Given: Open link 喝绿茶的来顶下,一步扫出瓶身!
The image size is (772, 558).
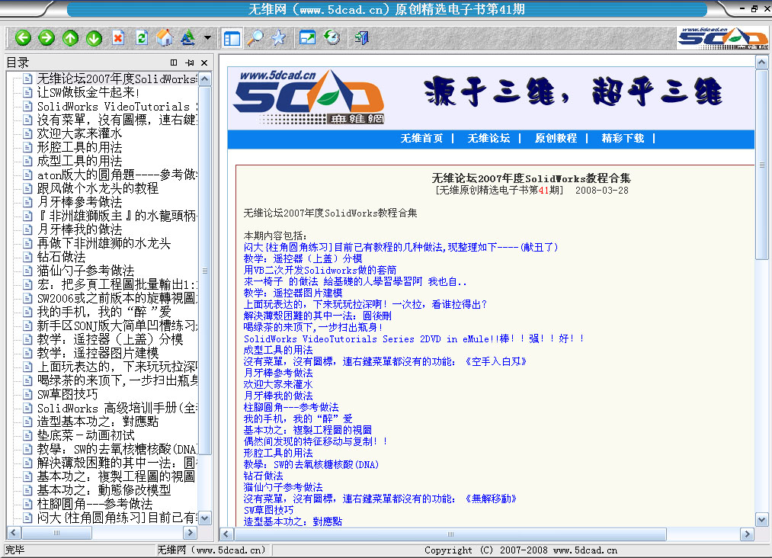Looking at the screenshot, I should click(313, 327).
